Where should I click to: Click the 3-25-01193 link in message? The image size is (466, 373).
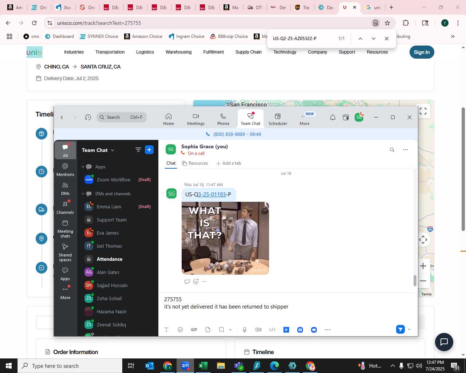(212, 195)
